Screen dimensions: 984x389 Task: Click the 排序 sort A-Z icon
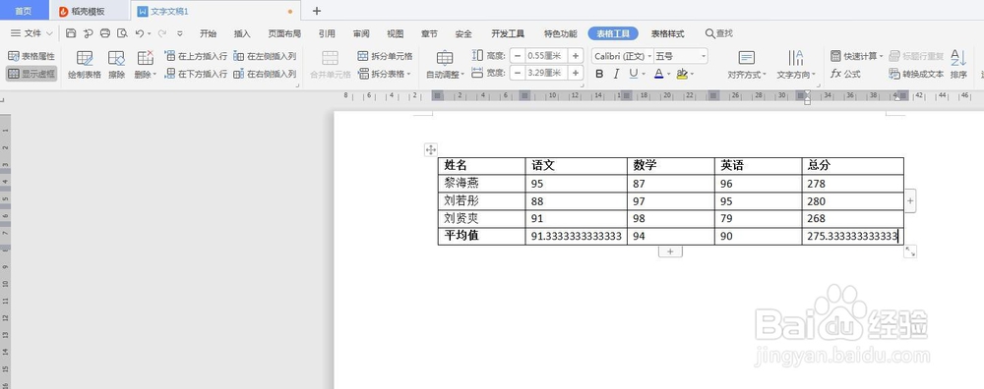958,65
